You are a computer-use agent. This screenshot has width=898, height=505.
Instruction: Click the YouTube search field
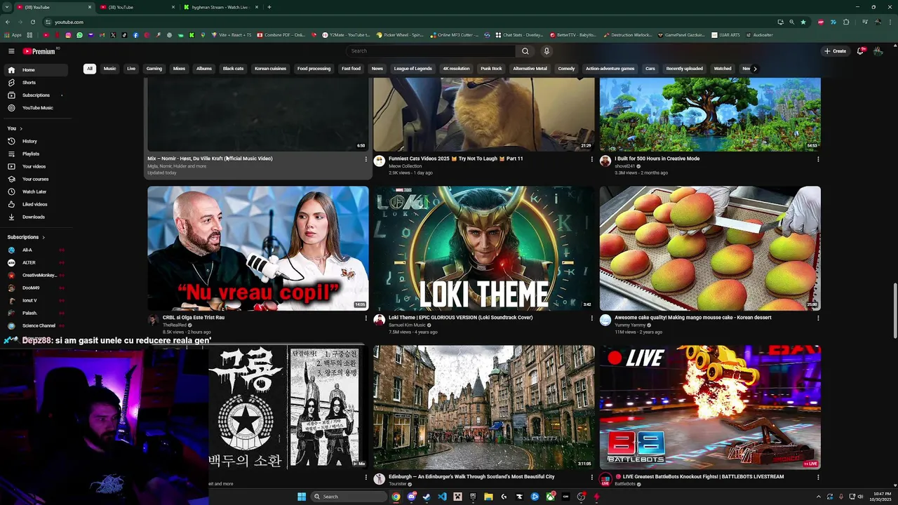[x=430, y=50]
